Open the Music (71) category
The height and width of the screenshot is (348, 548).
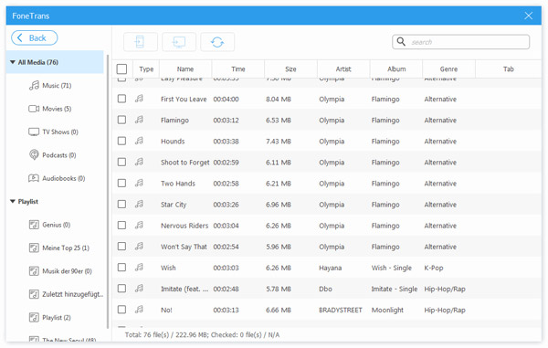[50, 85]
